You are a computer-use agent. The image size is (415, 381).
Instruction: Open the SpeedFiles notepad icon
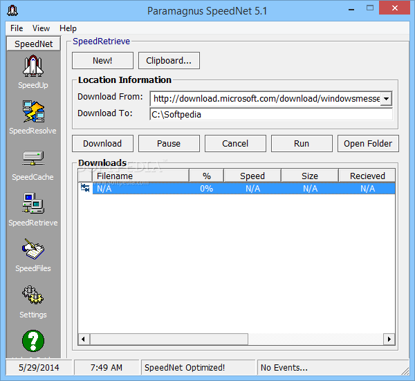click(33, 249)
